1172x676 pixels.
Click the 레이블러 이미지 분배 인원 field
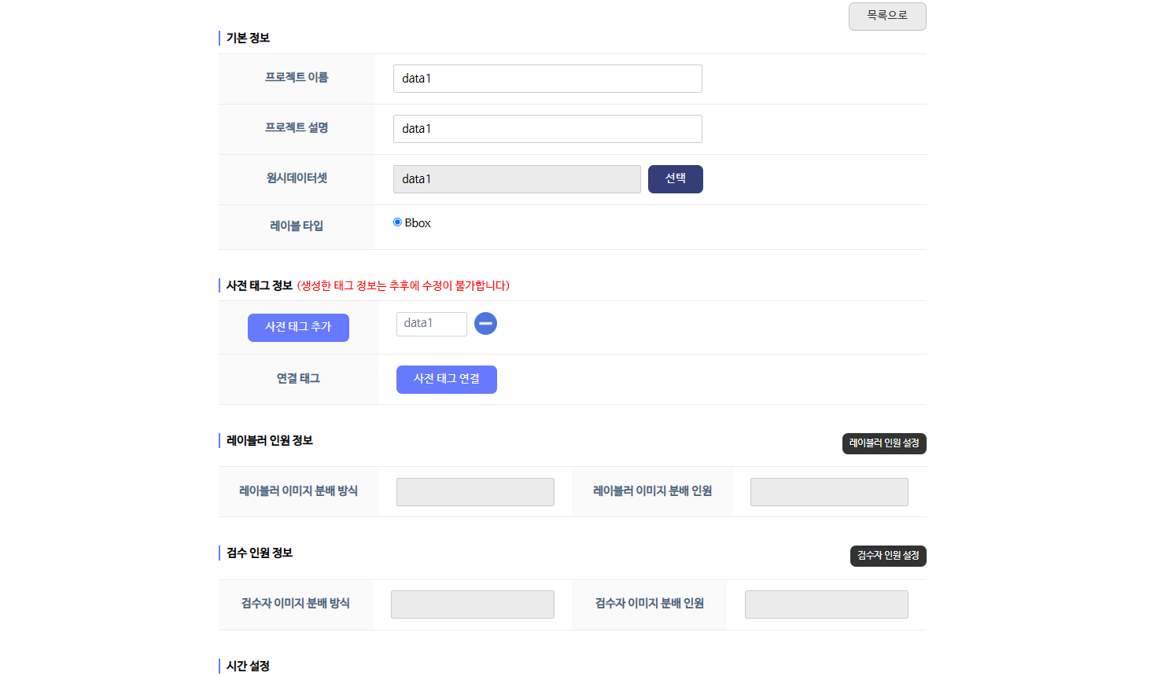pyautogui.click(x=829, y=492)
